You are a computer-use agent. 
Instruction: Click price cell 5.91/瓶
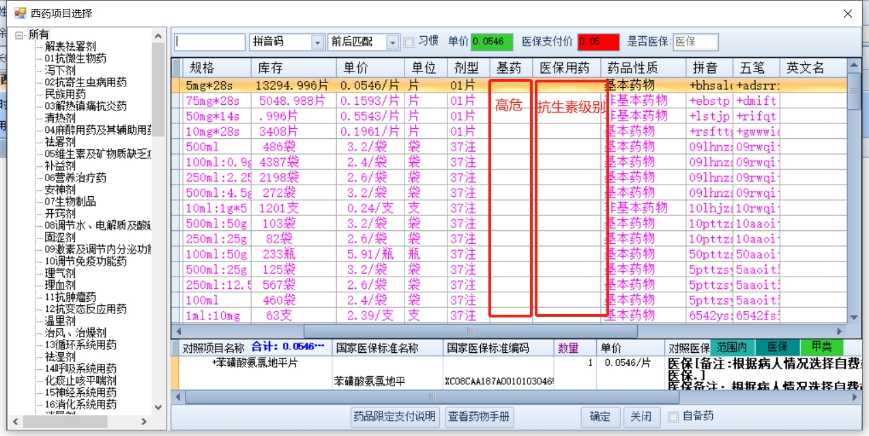click(370, 254)
